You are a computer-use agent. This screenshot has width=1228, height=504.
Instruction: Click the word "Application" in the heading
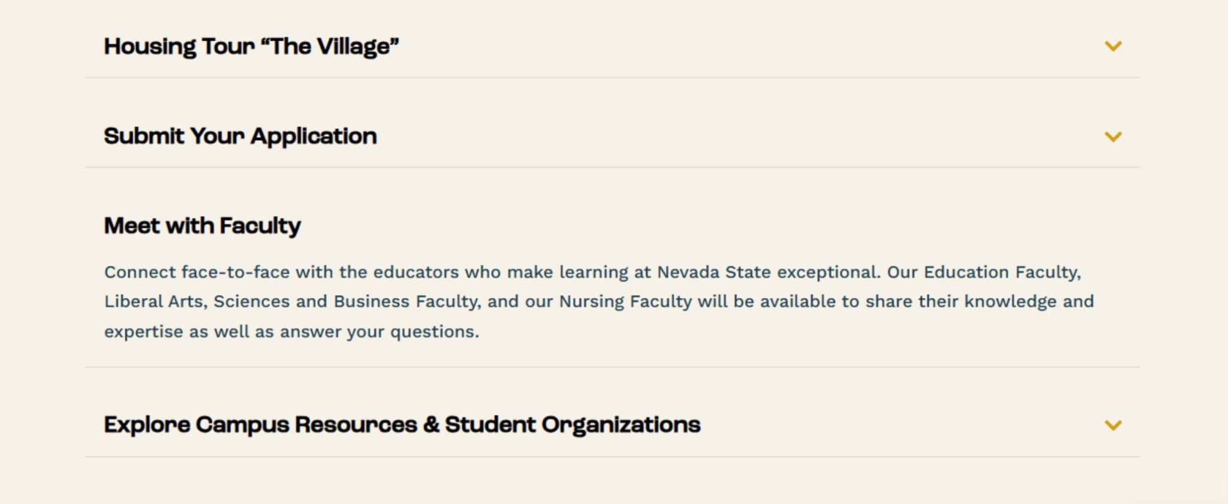click(x=314, y=136)
